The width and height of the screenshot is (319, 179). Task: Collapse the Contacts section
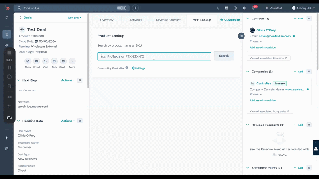(x=248, y=18)
